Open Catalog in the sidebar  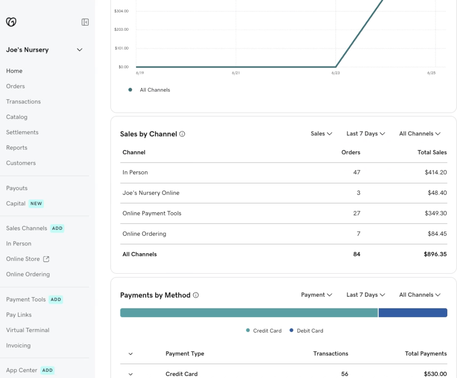[x=17, y=117]
